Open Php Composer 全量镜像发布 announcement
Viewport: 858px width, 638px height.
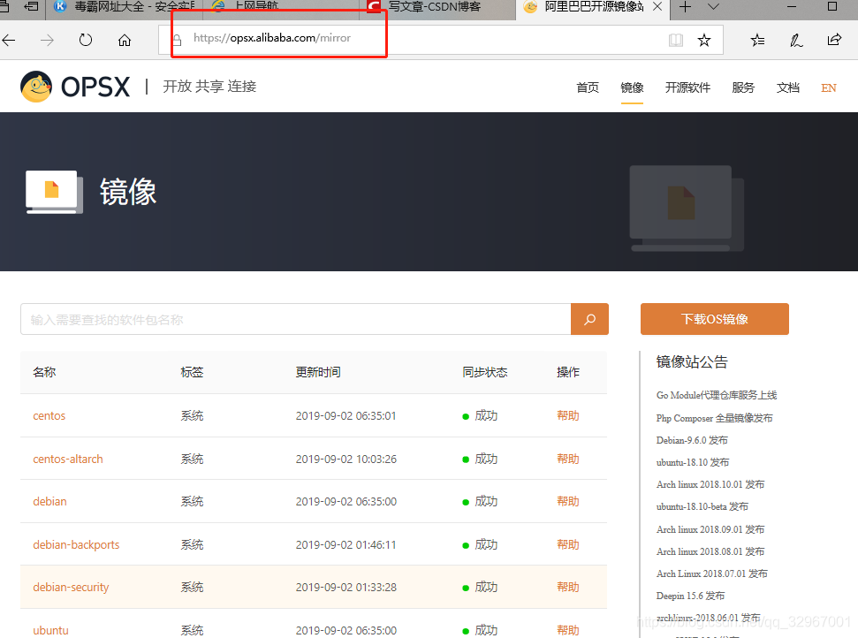(715, 418)
